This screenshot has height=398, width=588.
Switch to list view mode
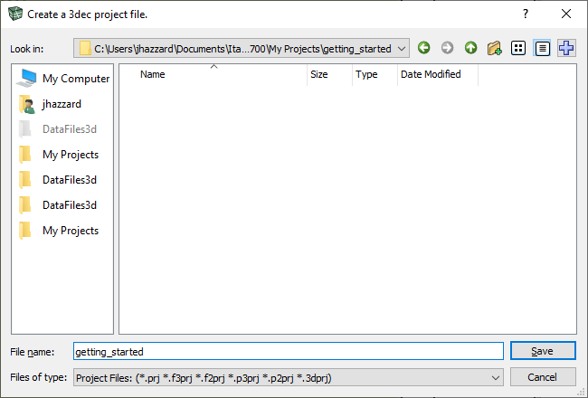518,48
